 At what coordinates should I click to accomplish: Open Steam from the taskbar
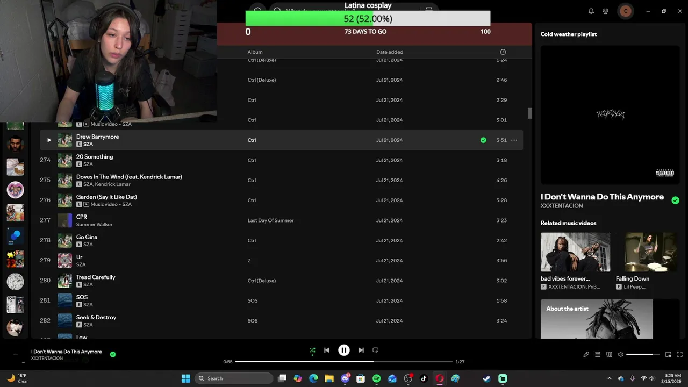point(486,378)
